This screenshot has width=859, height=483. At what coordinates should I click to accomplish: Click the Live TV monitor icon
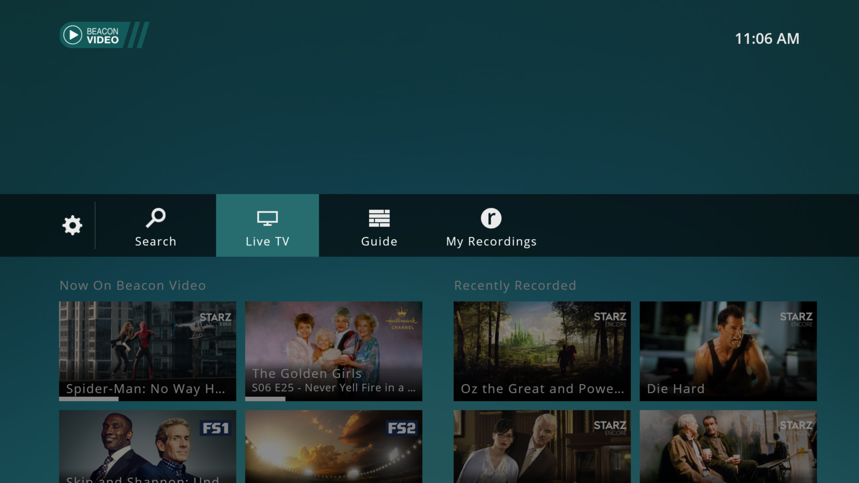click(x=267, y=219)
